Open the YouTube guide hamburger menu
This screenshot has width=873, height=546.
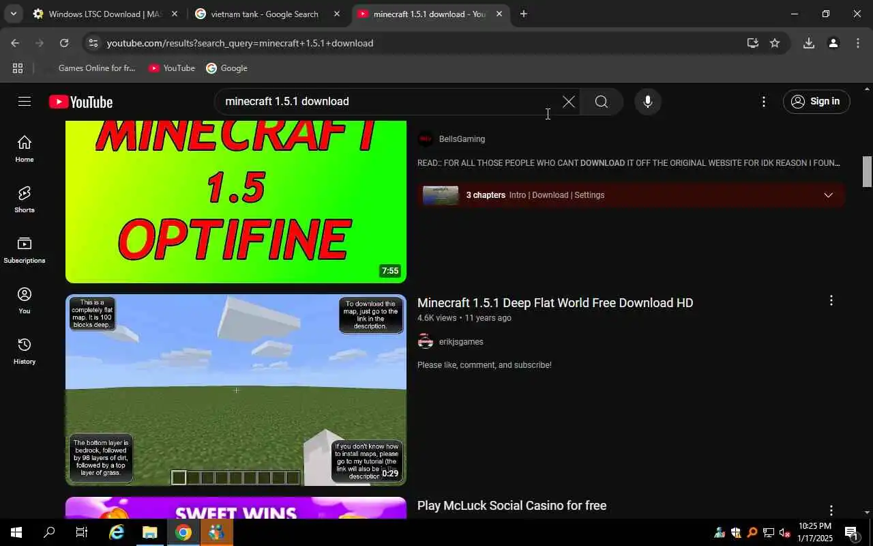25,102
